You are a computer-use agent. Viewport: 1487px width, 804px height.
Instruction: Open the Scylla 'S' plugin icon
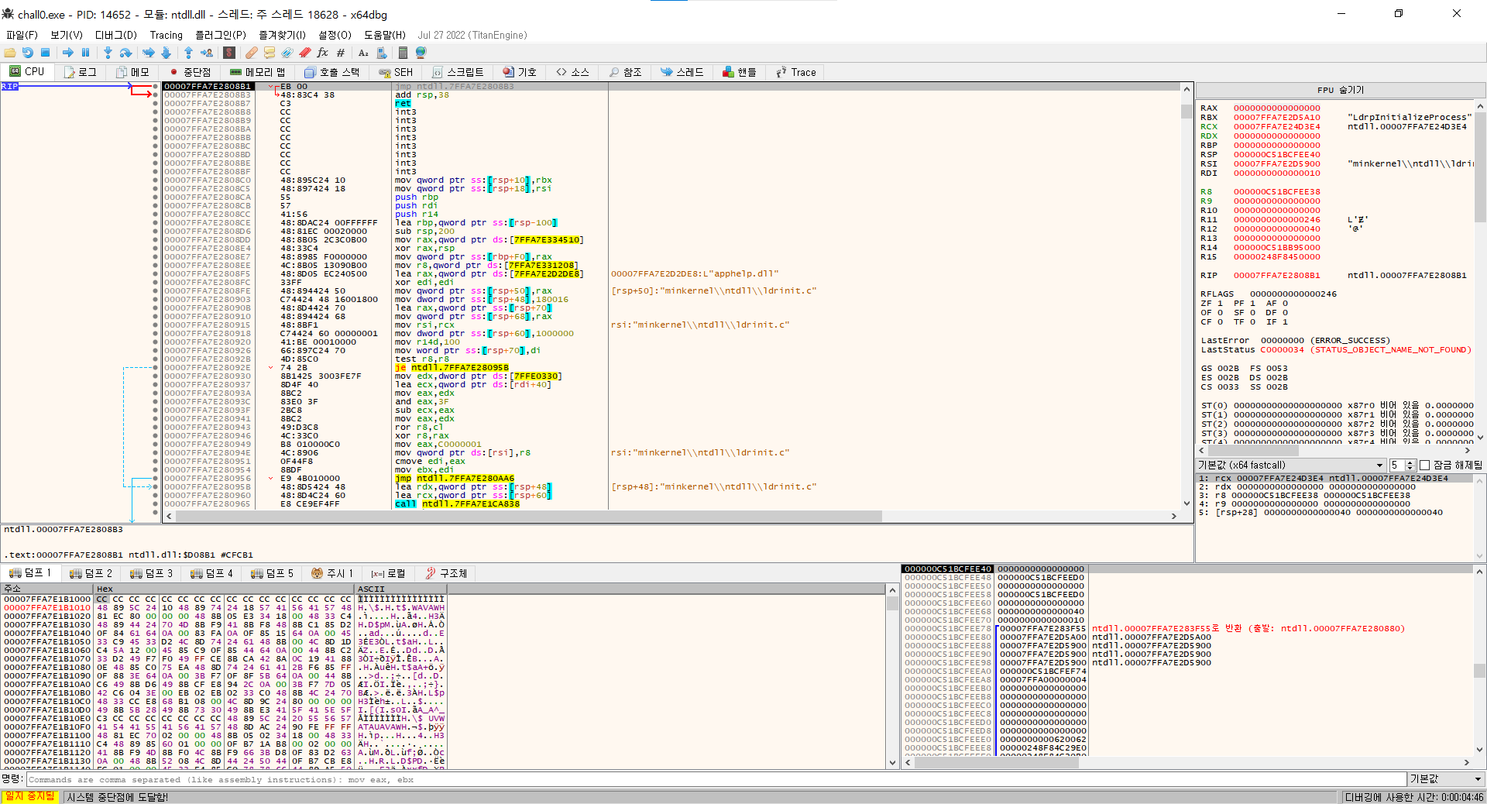pyautogui.click(x=229, y=53)
